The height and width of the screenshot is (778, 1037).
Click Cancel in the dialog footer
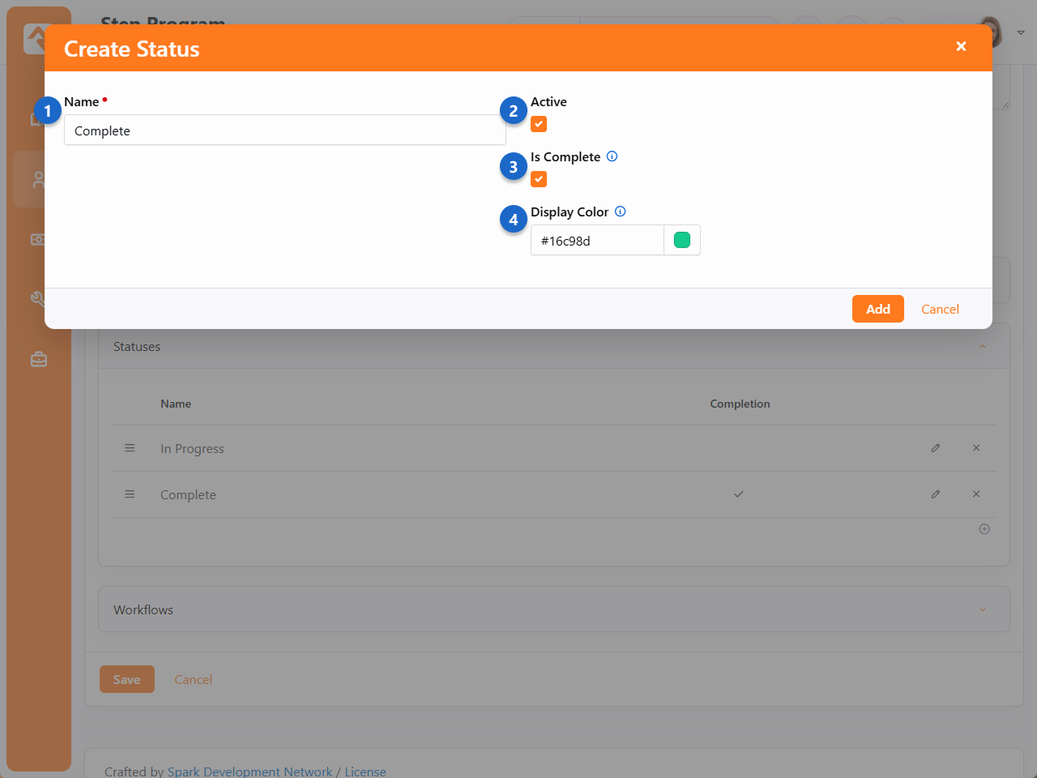pos(940,309)
